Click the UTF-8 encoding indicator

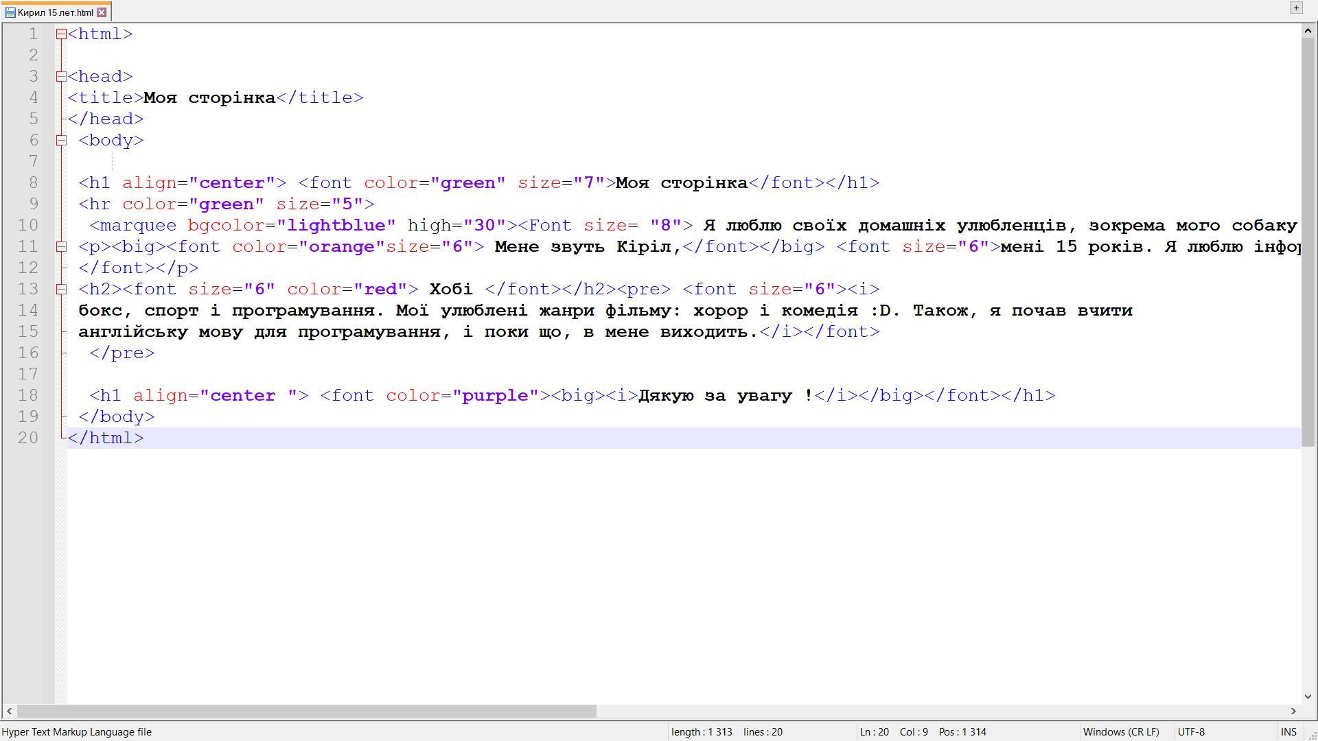point(1191,732)
